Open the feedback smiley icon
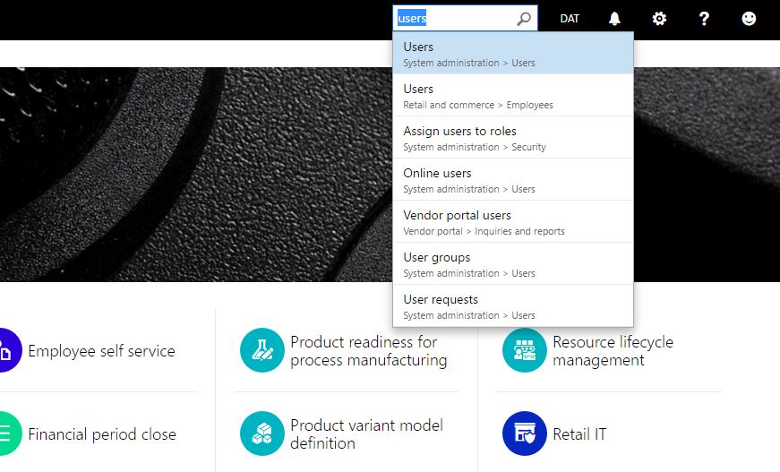This screenshot has height=472, width=780. (749, 19)
